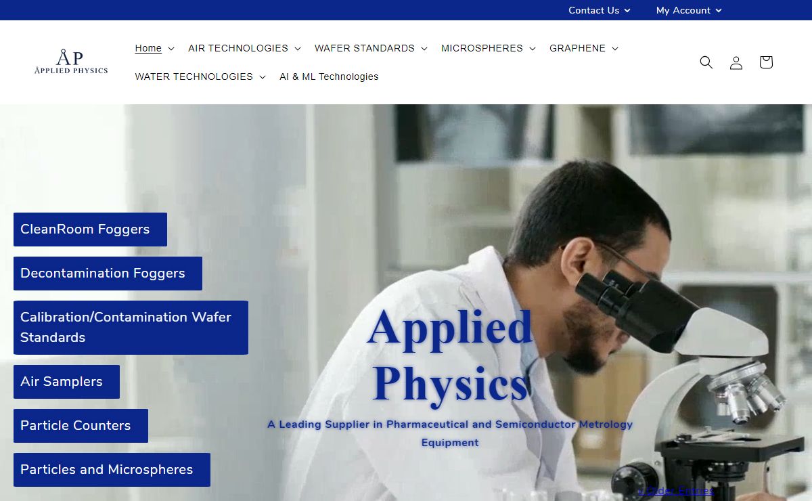Image resolution: width=812 pixels, height=501 pixels.
Task: Expand the Contact Us dropdown
Action: 600,10
